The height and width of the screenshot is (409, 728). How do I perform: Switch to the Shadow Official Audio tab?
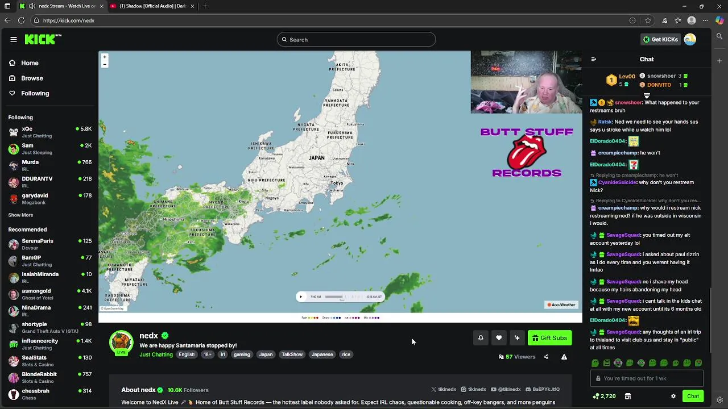point(152,6)
